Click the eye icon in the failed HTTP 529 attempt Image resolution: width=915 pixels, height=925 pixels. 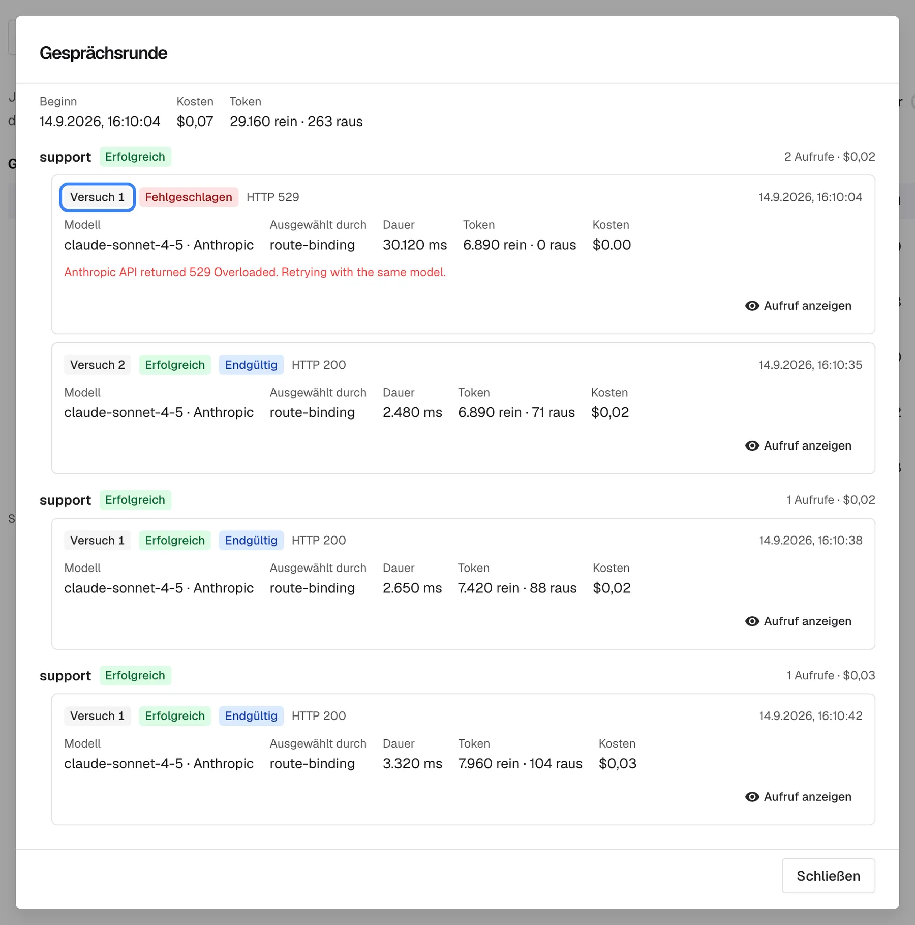pyautogui.click(x=752, y=306)
